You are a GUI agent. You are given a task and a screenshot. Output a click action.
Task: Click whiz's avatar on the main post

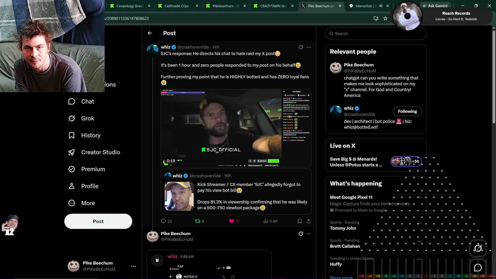153,50
